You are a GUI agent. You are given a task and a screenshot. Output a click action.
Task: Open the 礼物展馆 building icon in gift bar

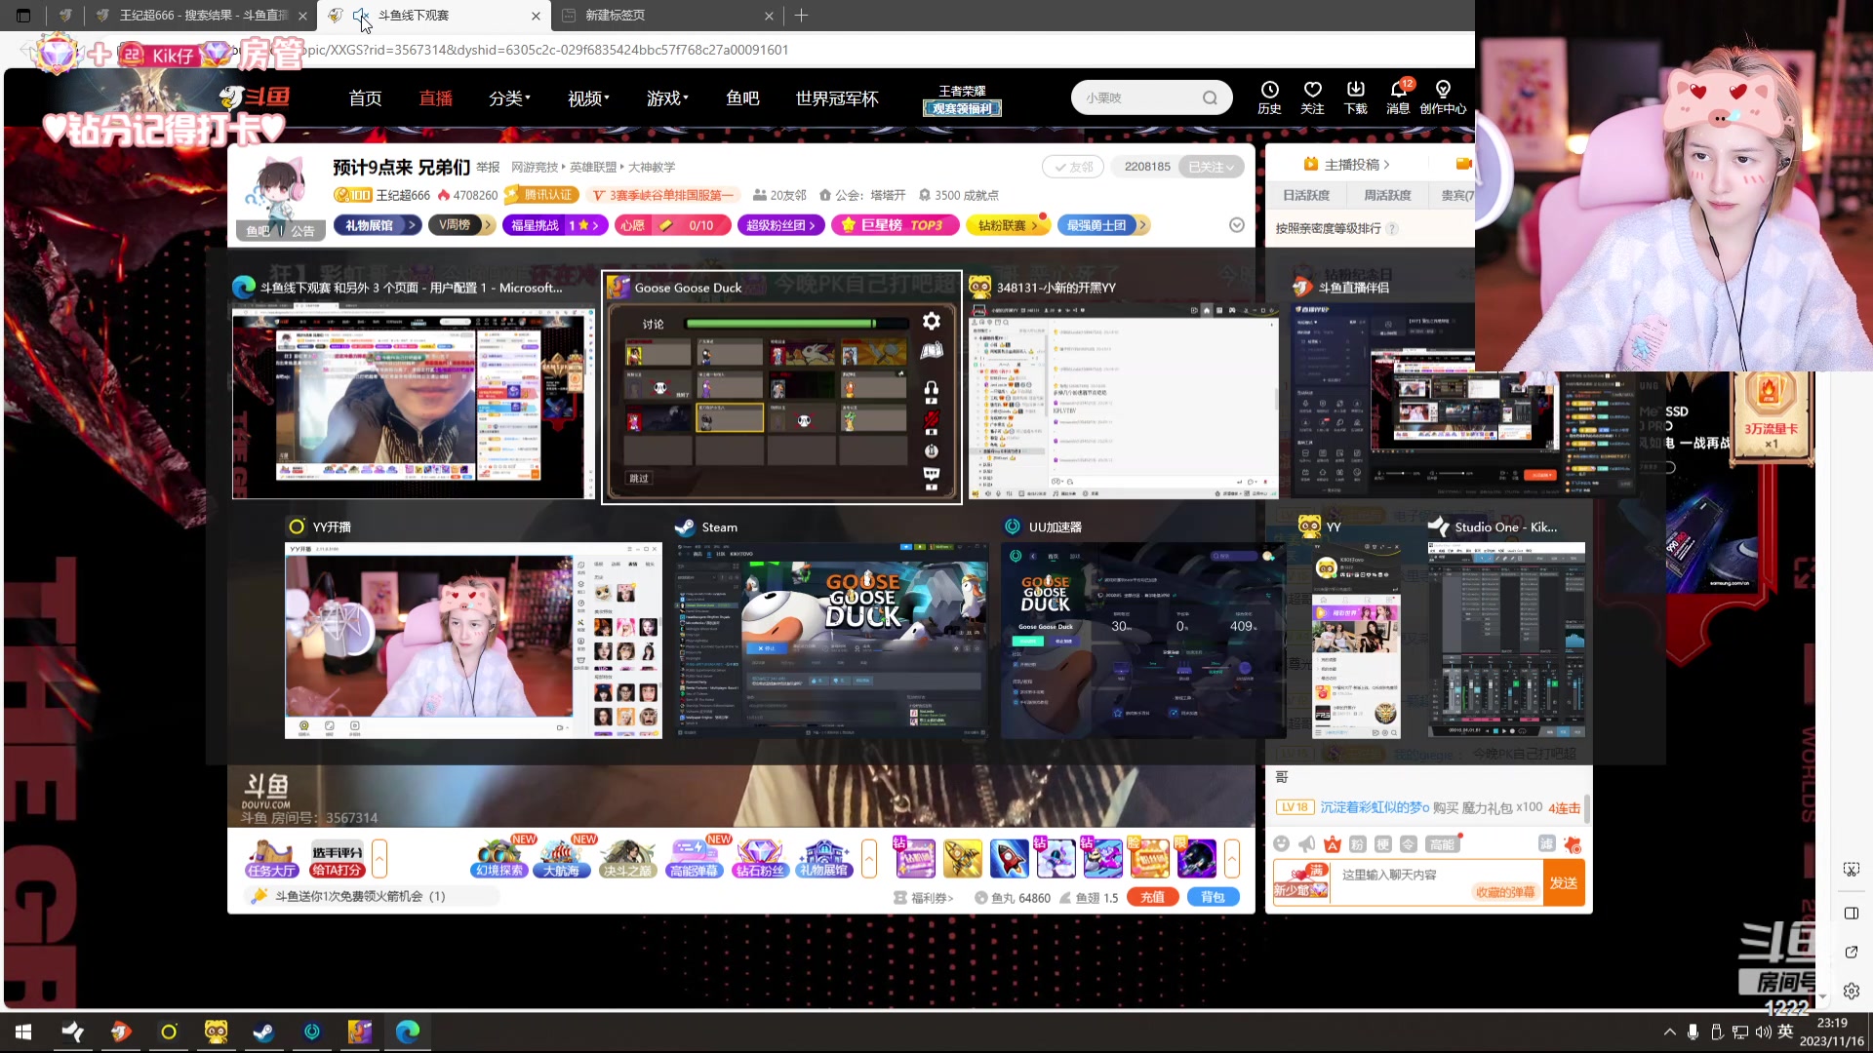tap(824, 858)
